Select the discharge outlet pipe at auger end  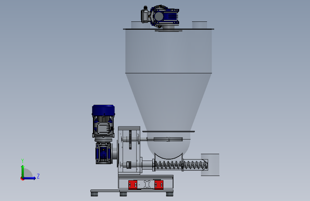click(210, 165)
